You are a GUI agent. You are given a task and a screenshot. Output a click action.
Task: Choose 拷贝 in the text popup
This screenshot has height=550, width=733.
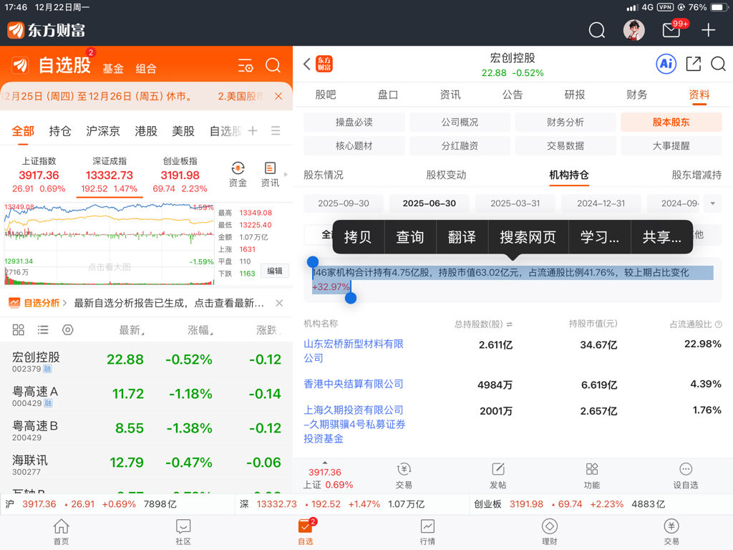pos(358,237)
